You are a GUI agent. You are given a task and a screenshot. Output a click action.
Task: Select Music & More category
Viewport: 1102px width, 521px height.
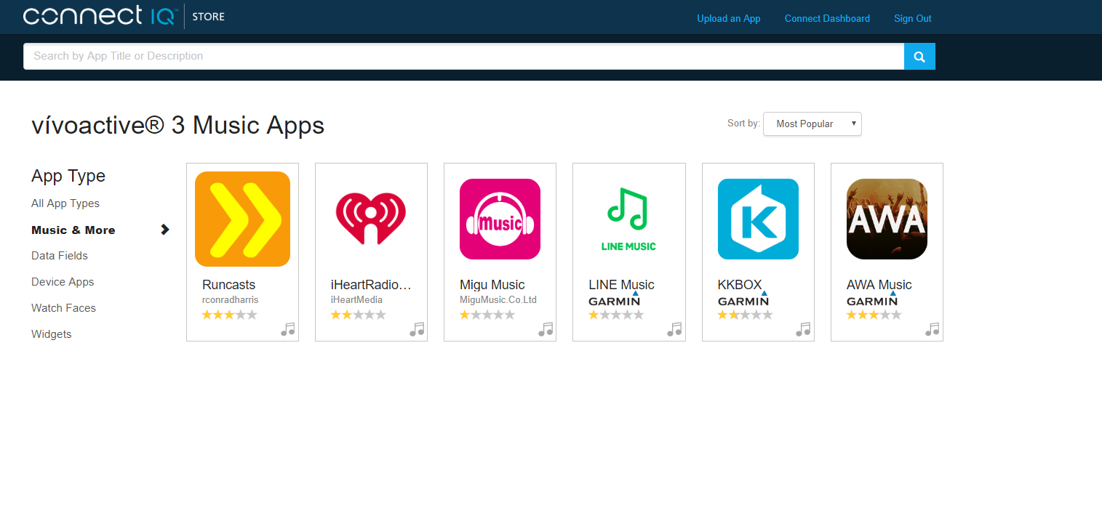click(73, 230)
